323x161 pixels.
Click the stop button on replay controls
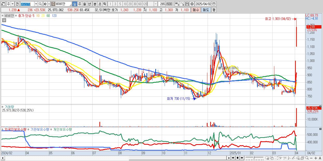coord(238,158)
